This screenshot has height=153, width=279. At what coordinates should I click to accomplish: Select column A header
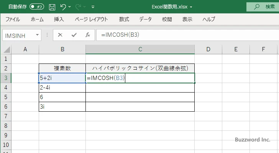tap(25, 49)
